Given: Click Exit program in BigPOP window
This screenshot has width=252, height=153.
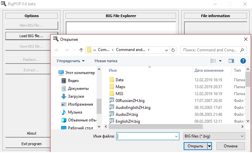Looking at the screenshot, I should (x=32, y=144).
